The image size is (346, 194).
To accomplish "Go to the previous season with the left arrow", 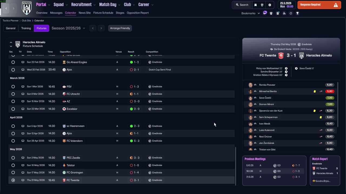I will point(93,28).
